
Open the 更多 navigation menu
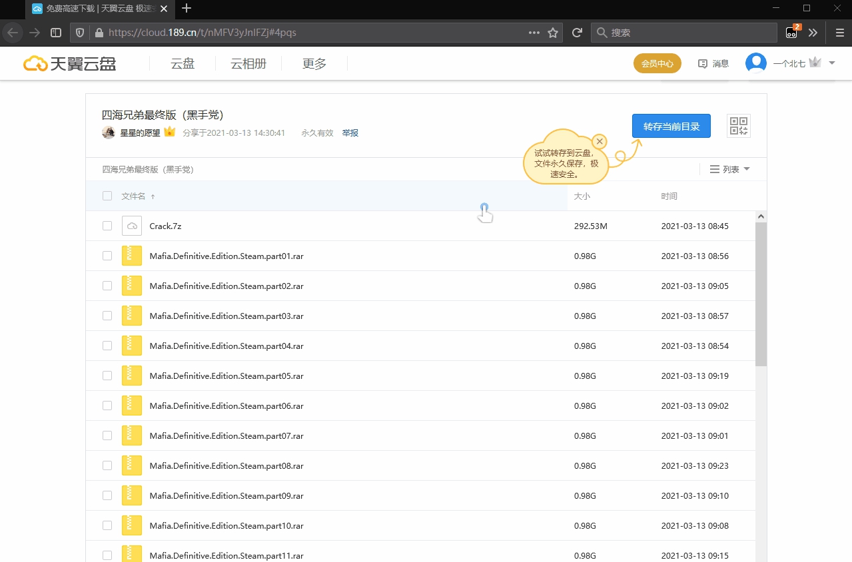click(313, 63)
